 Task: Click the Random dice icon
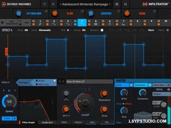tap(102, 30)
